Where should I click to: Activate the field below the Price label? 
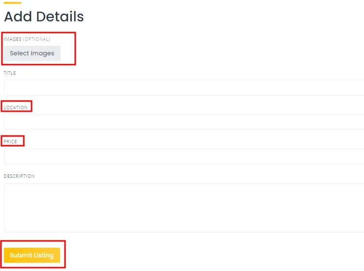183,156
